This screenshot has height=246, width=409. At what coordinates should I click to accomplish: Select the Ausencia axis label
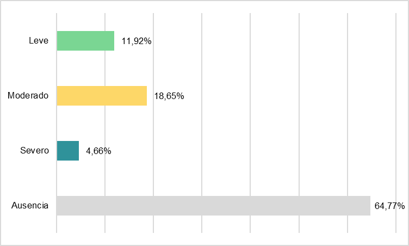[30, 206]
